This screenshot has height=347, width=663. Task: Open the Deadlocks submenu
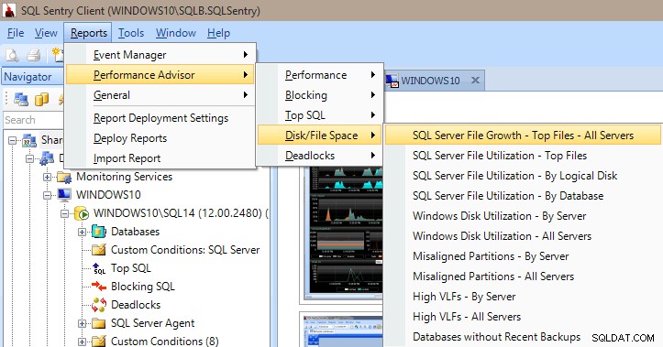pyautogui.click(x=320, y=156)
